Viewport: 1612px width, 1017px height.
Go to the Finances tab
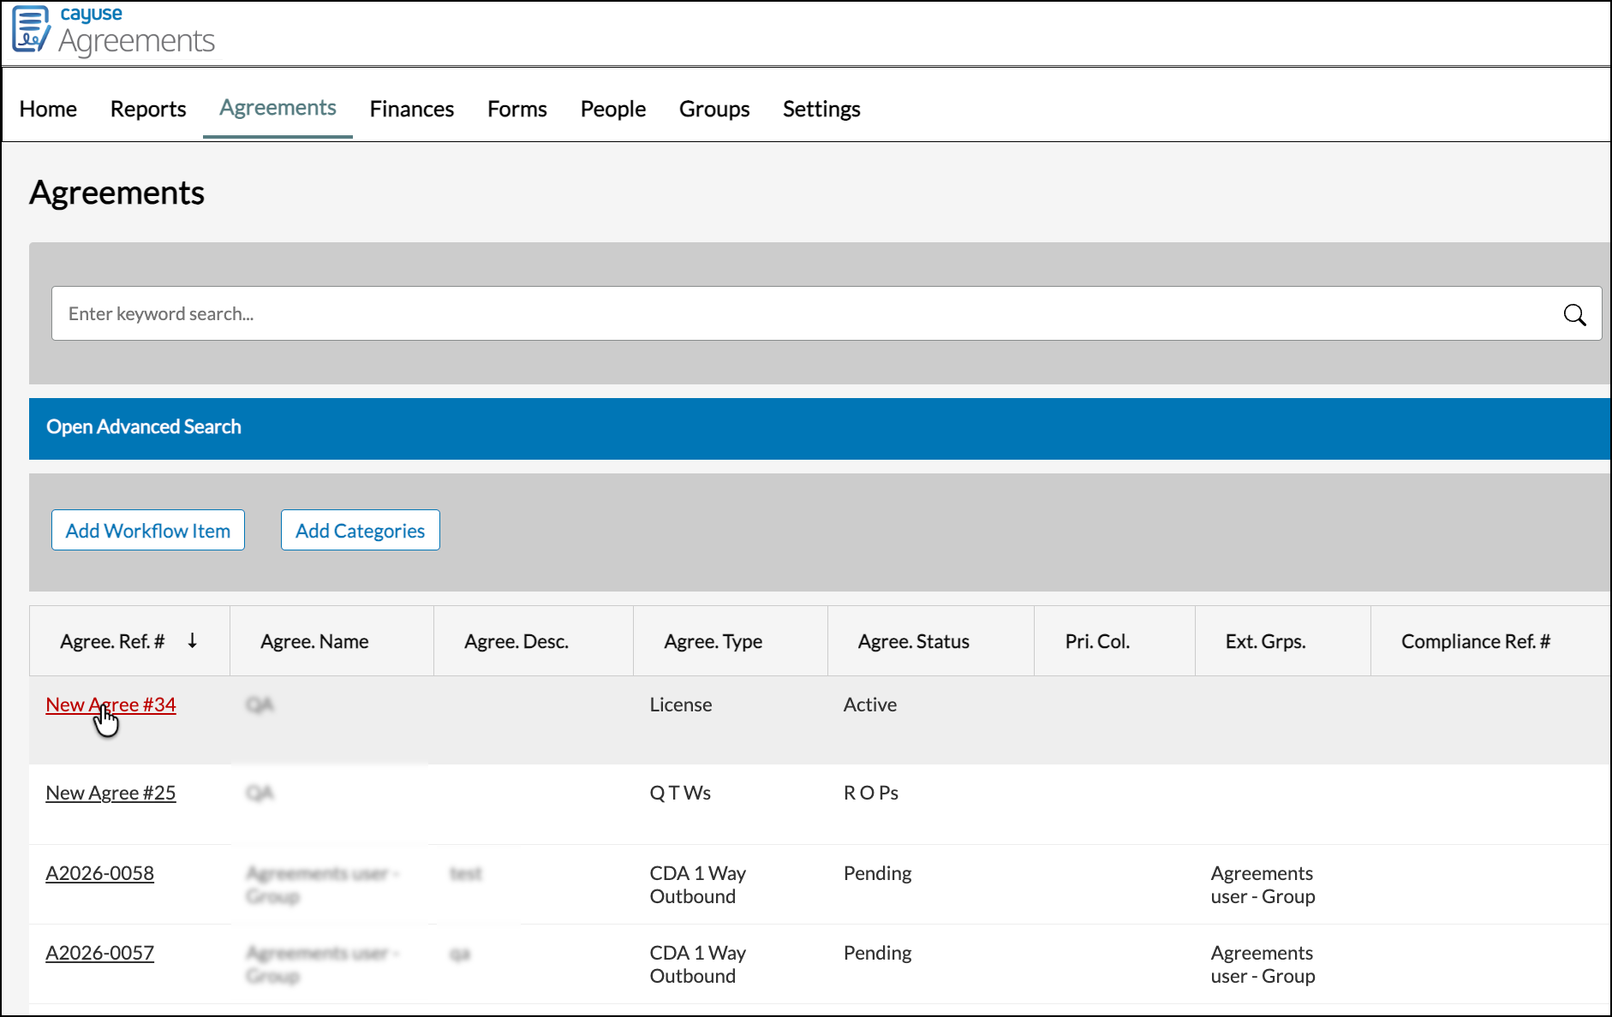412,109
